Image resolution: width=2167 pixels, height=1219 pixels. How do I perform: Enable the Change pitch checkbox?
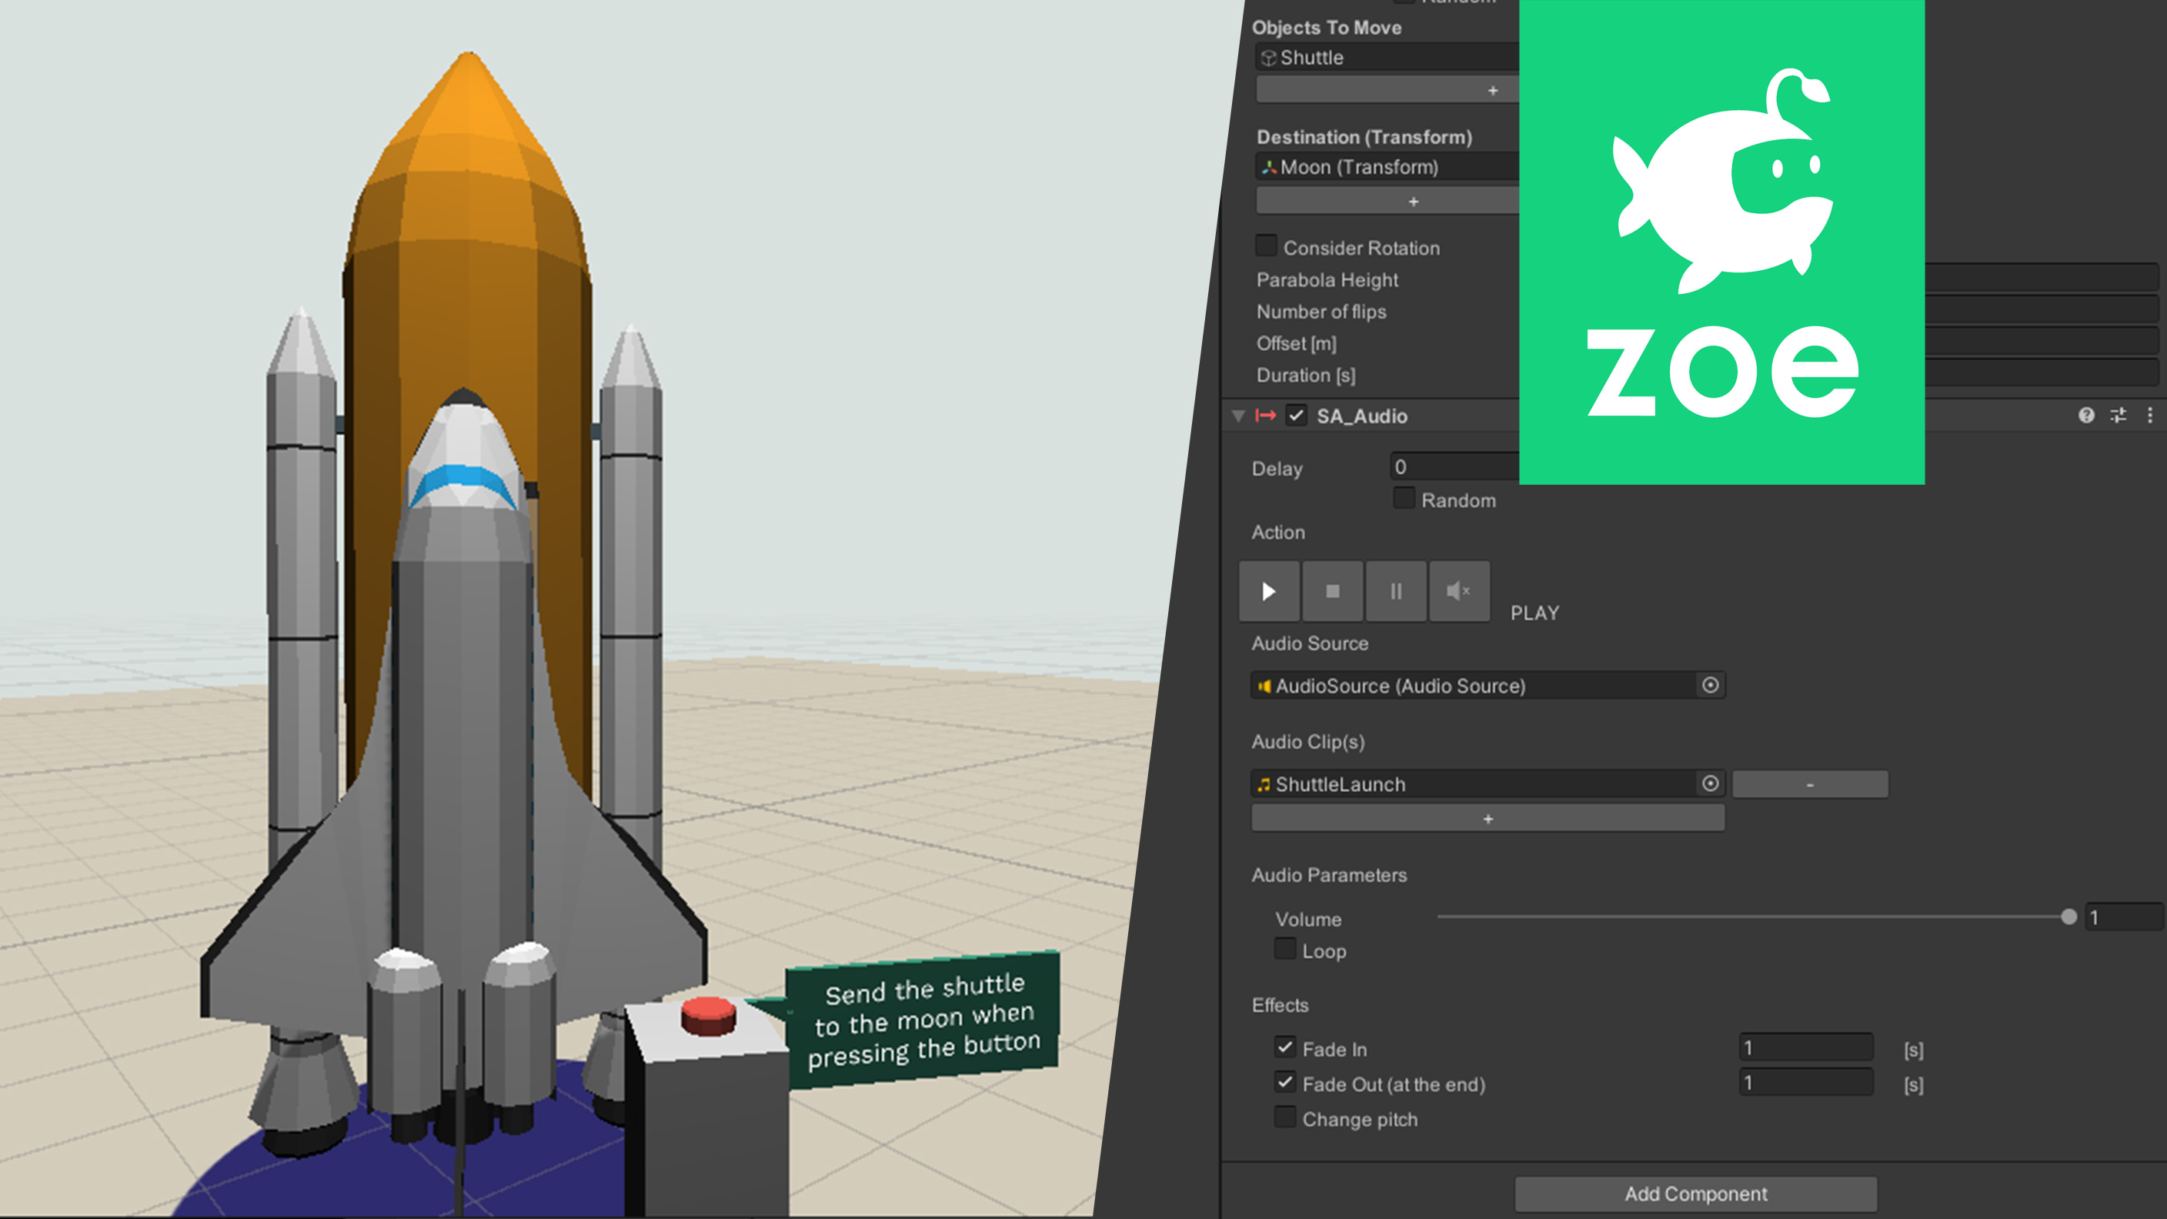(x=1284, y=1118)
